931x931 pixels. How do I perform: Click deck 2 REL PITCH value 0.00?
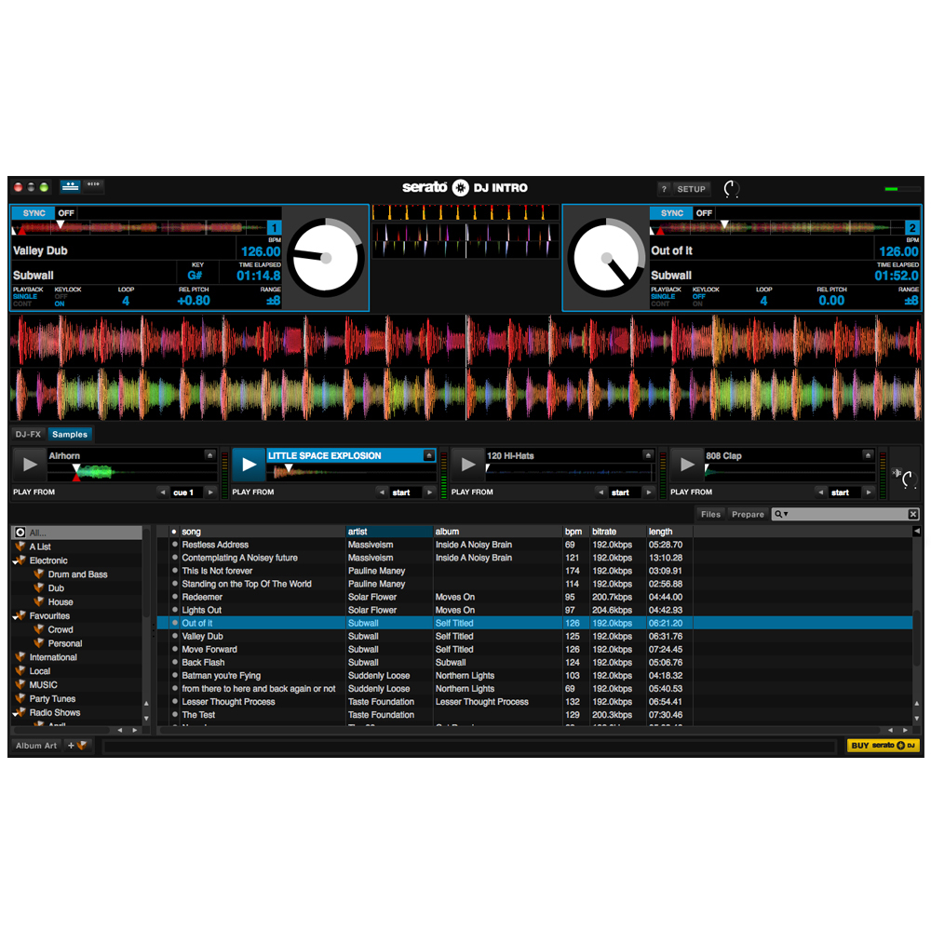pos(831,301)
